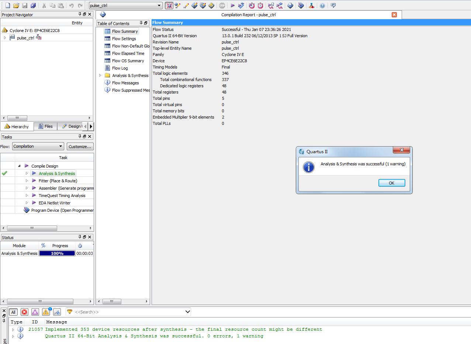The image size is (471, 344).
Task: Select the Hierarchy tab
Action: [17, 126]
